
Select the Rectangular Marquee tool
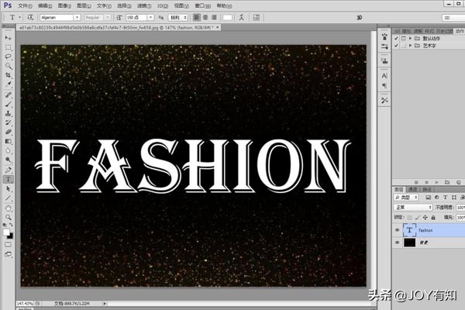(9, 47)
